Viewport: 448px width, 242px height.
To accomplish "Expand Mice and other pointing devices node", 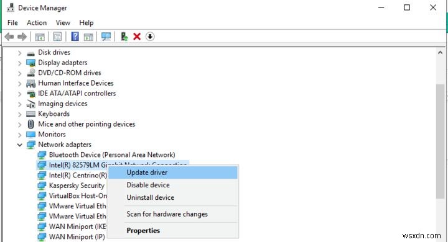I will [19, 125].
